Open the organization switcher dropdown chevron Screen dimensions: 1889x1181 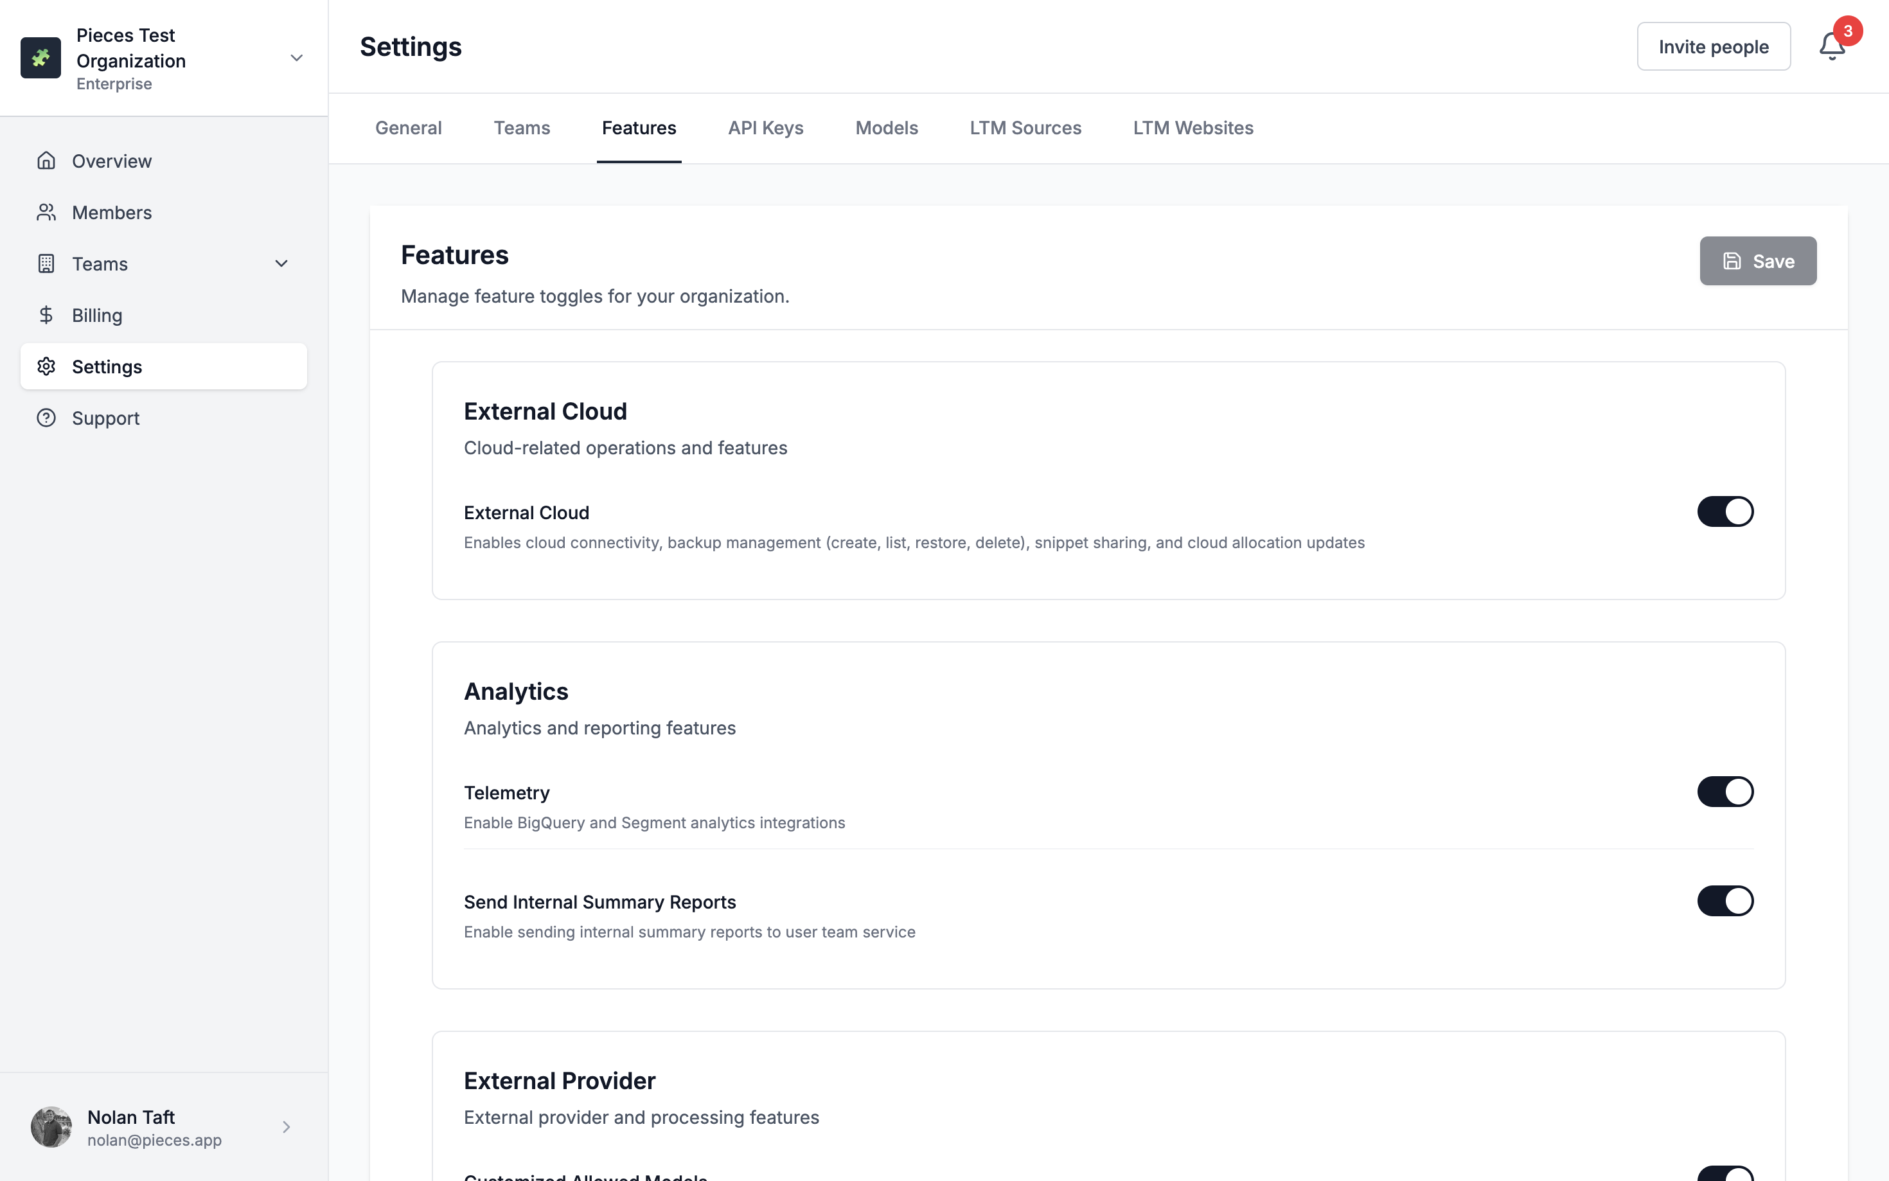click(x=297, y=58)
